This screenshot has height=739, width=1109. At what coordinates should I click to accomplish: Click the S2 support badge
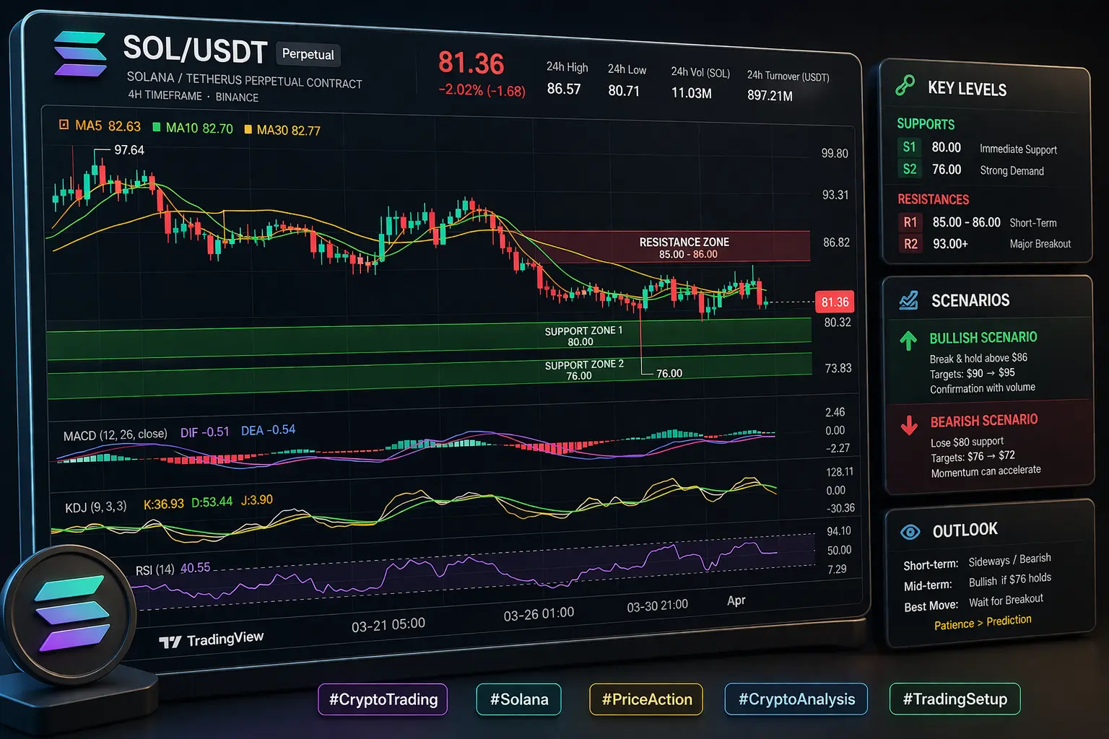click(x=910, y=170)
